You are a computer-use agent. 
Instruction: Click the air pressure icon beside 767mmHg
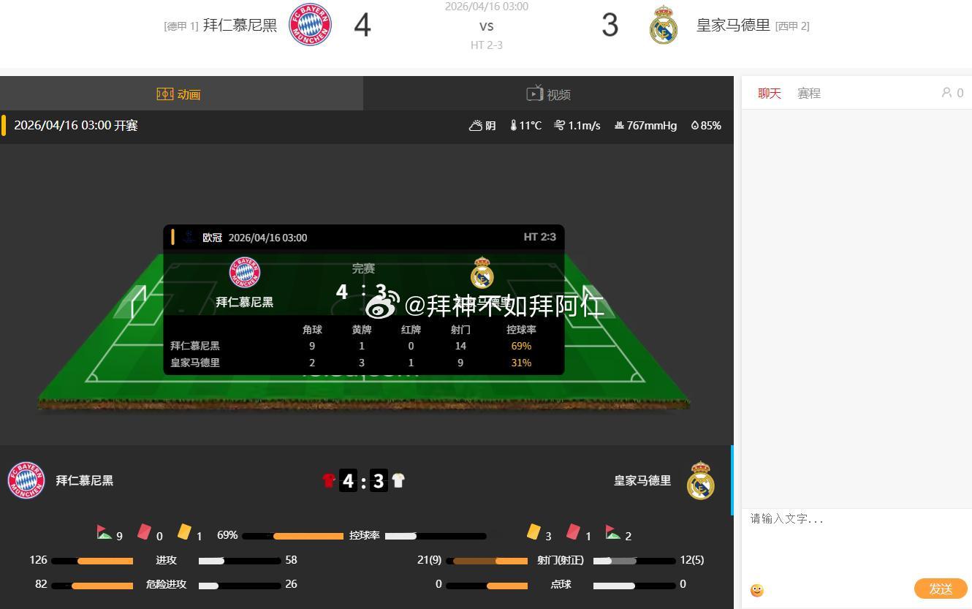coord(619,126)
